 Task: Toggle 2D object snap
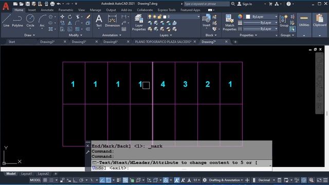[108, 180]
